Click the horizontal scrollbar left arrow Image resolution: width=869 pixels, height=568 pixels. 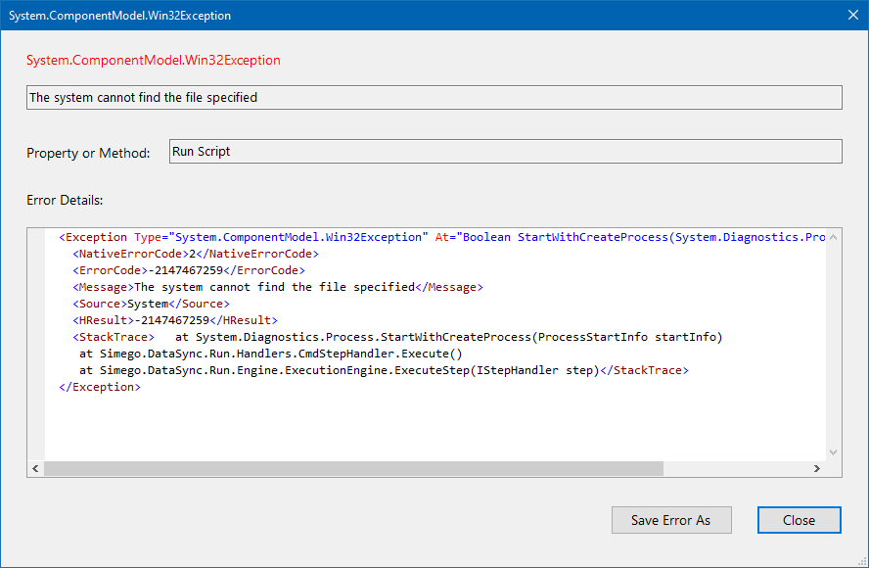pos(35,469)
